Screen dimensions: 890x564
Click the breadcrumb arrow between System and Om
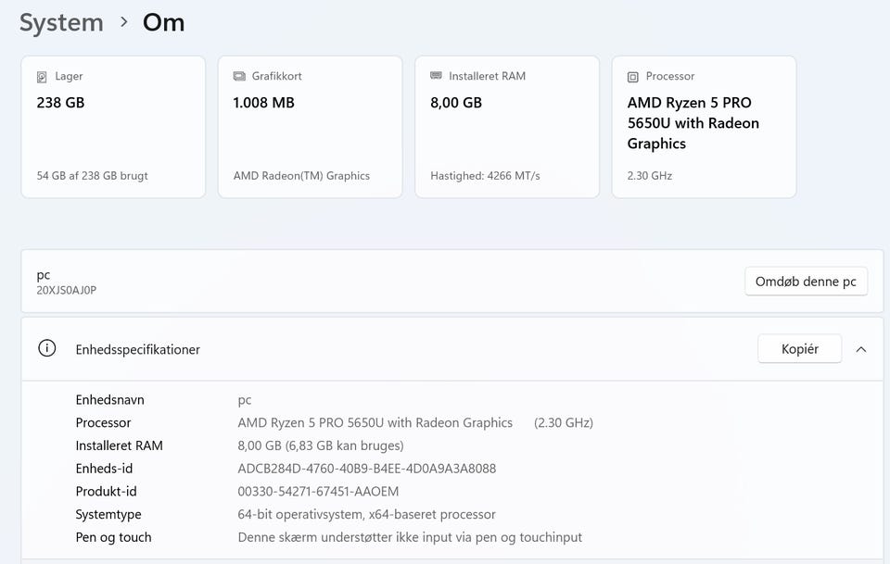123,22
